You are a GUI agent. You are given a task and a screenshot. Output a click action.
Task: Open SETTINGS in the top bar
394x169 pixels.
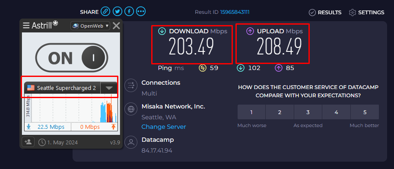coord(367,13)
